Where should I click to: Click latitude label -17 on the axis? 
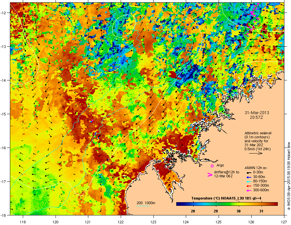coord(3,181)
